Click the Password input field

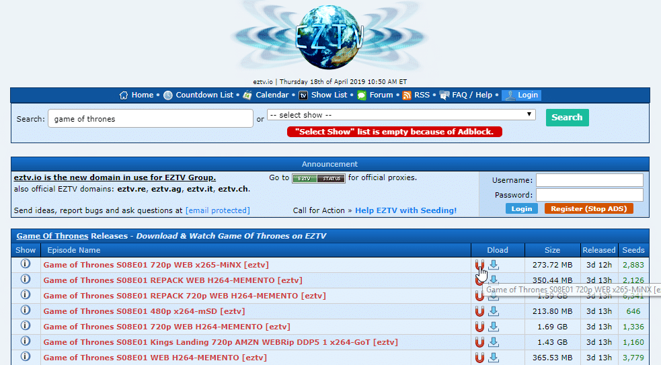590,195
